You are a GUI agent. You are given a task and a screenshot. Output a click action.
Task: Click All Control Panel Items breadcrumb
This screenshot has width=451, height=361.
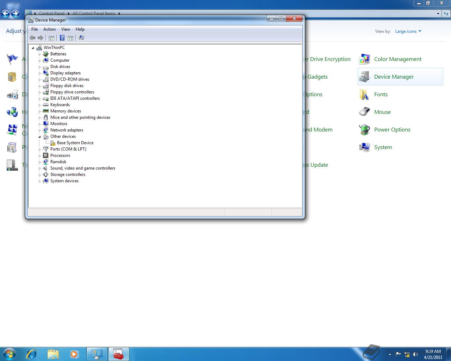point(94,13)
